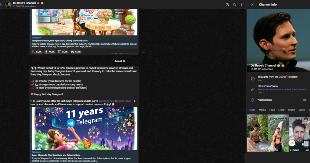310x163 pixels.
Task: Open the https://t.me/durov link
Action: coord(268,86)
